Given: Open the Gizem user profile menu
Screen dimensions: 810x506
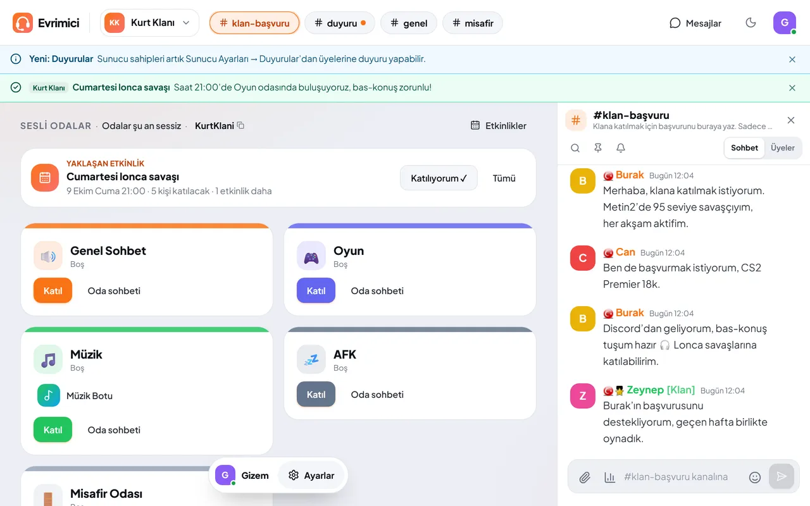Looking at the screenshot, I should coord(243,475).
